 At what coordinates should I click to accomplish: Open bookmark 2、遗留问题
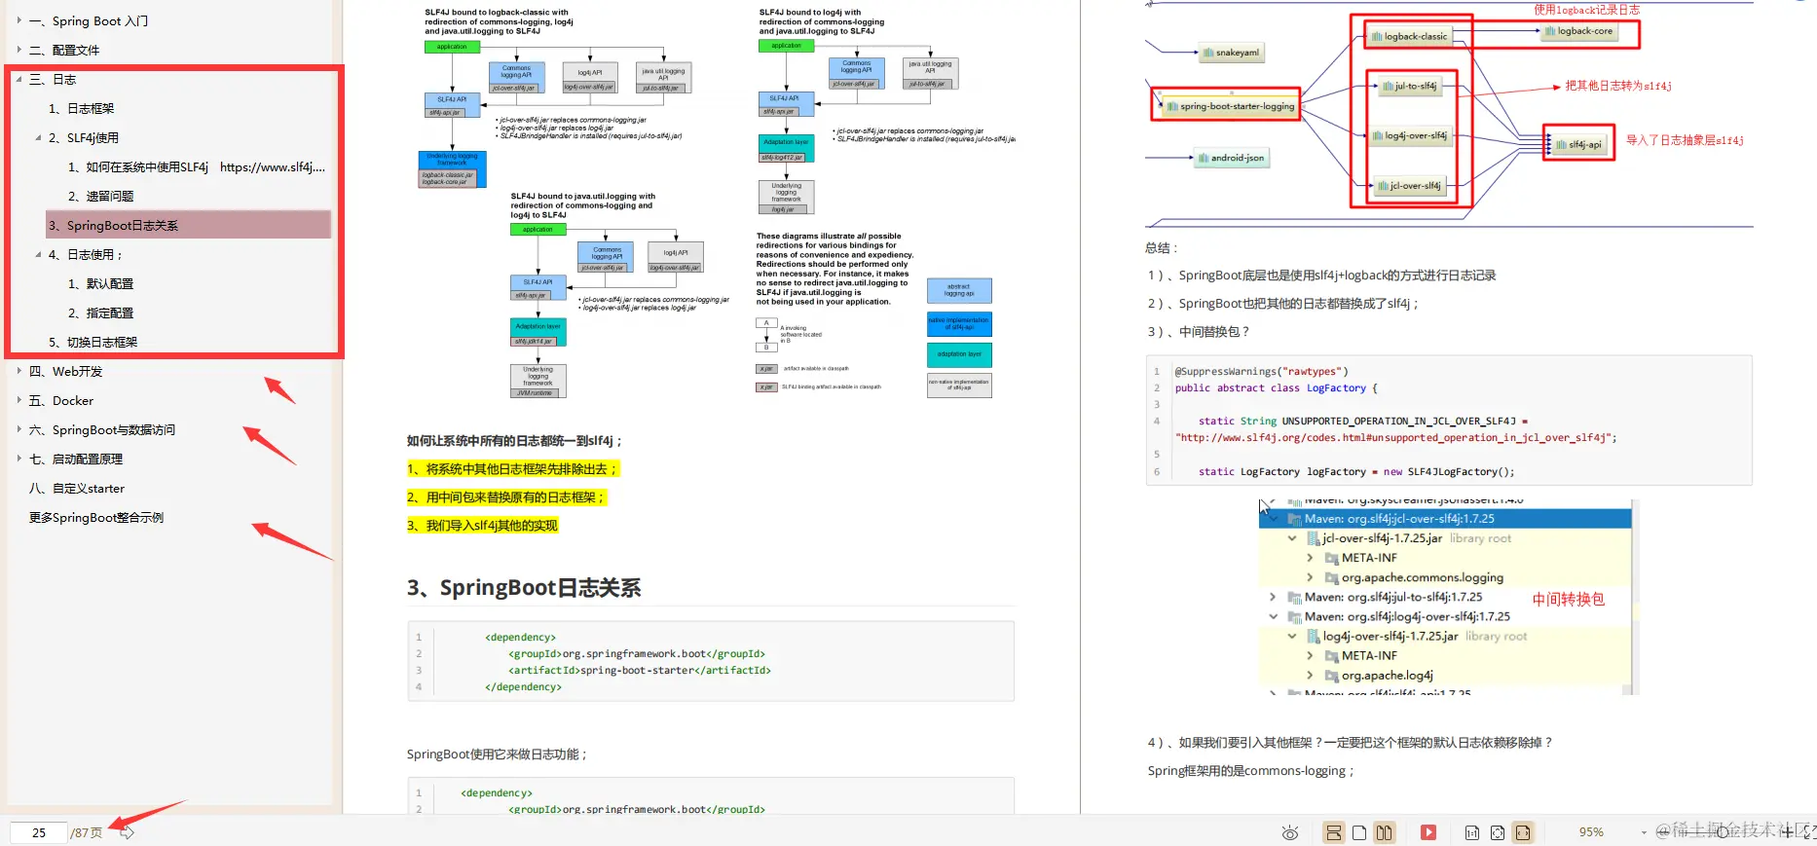coord(100,196)
